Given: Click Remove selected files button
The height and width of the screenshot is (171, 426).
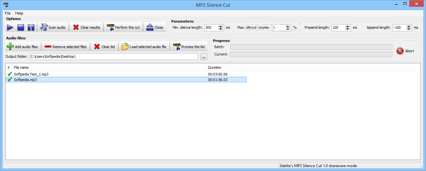Looking at the screenshot, I should point(66,47).
